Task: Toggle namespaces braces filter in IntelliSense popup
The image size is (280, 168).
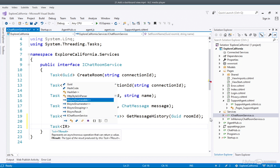Action: (94, 121)
